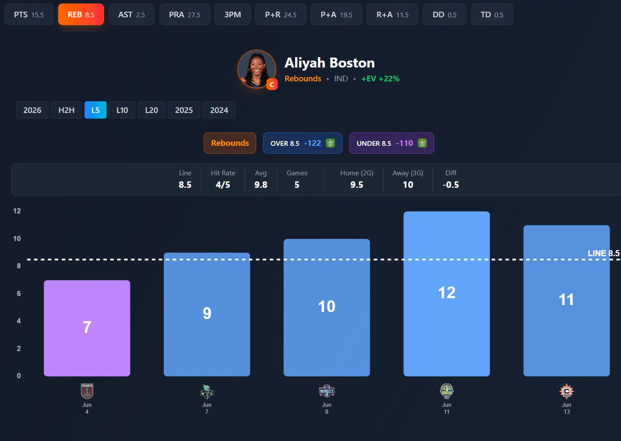621x441 pixels.
Task: Select the L5 games filter
Action: click(x=96, y=110)
